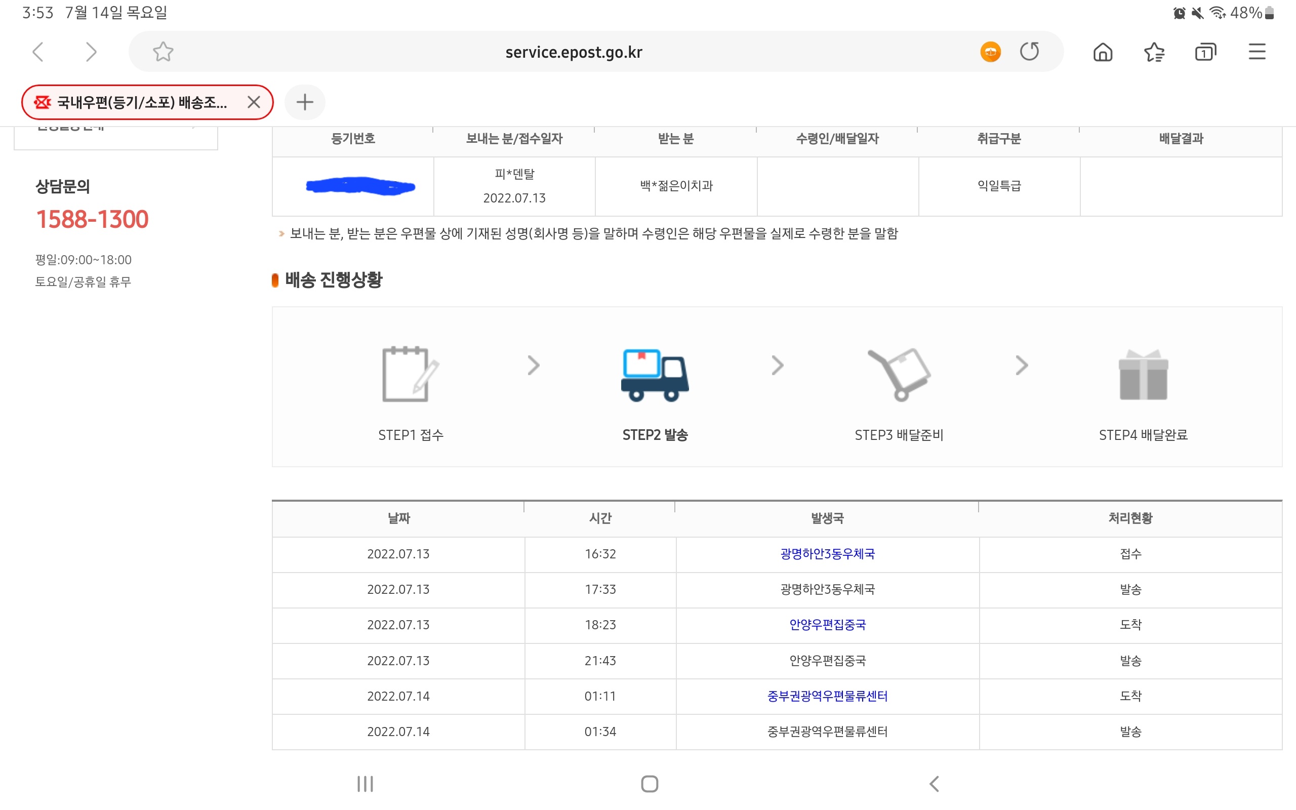Image resolution: width=1296 pixels, height=810 pixels.
Task: Open the 안양우편집중국 link at 18:23
Action: pos(827,625)
